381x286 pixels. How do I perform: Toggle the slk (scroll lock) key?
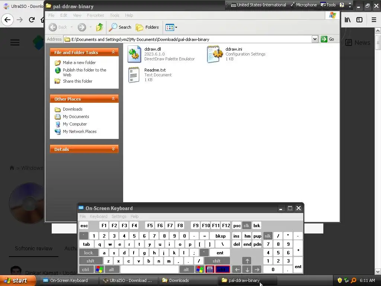tap(246, 225)
